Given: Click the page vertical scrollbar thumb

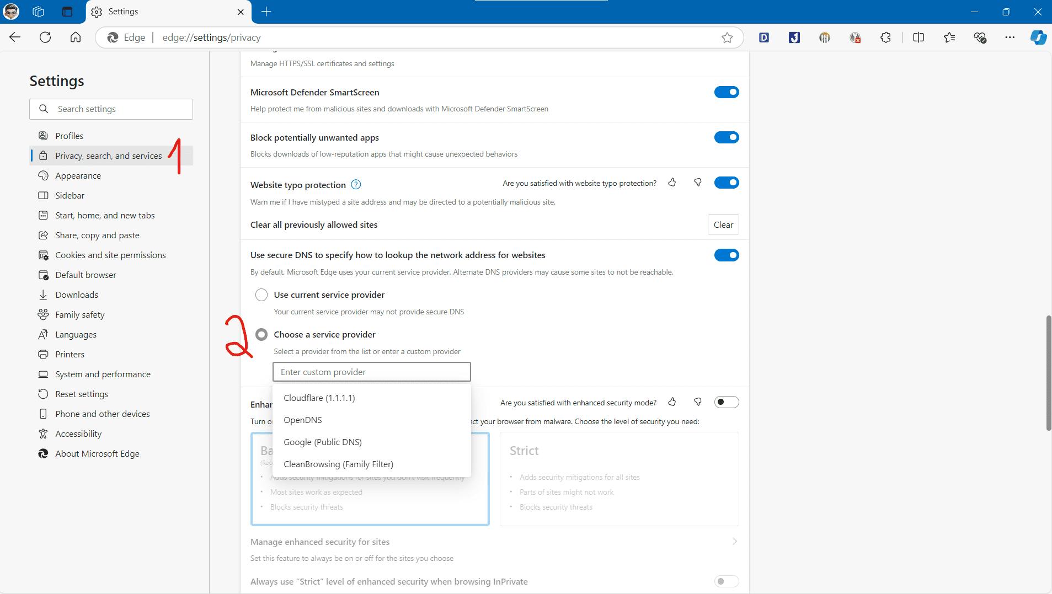Looking at the screenshot, I should (x=1048, y=373).
